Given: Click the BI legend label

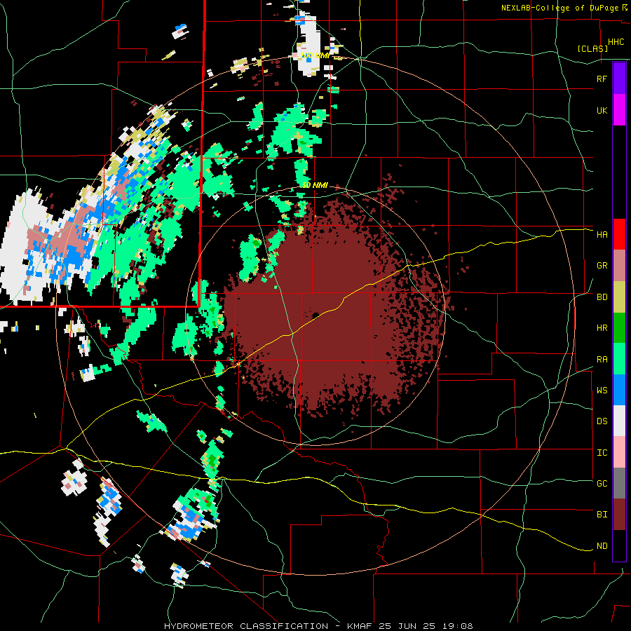Looking at the screenshot, I should coord(602,515).
